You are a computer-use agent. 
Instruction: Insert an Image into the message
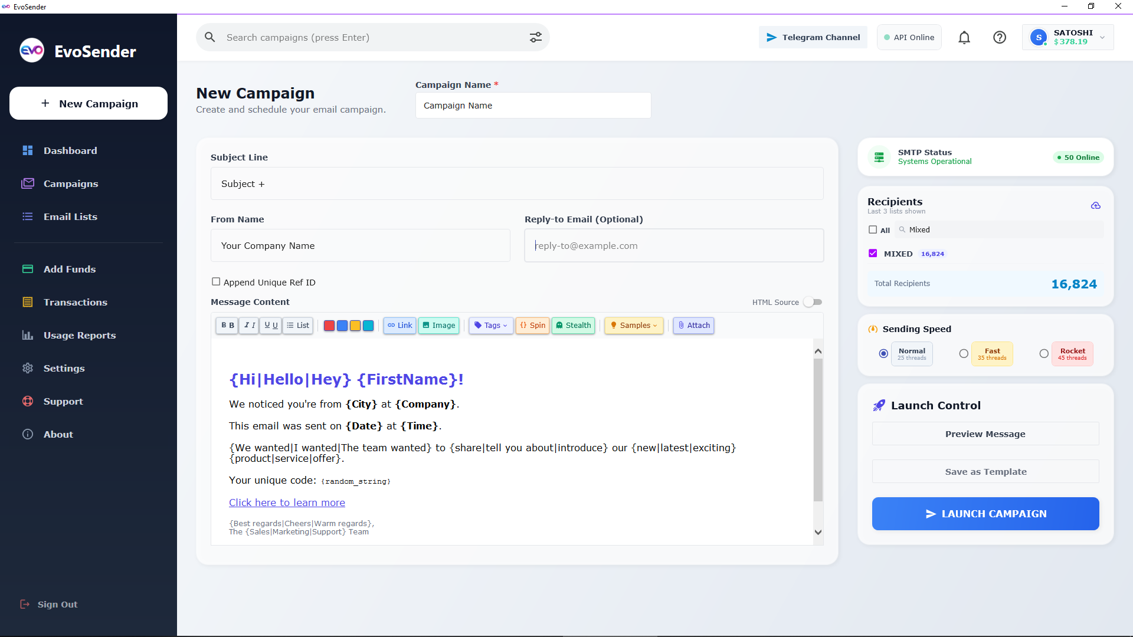pyautogui.click(x=438, y=325)
